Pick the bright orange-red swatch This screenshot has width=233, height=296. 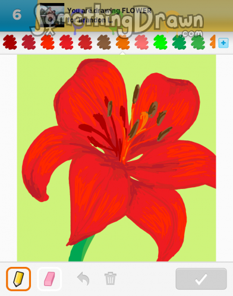[48, 42]
